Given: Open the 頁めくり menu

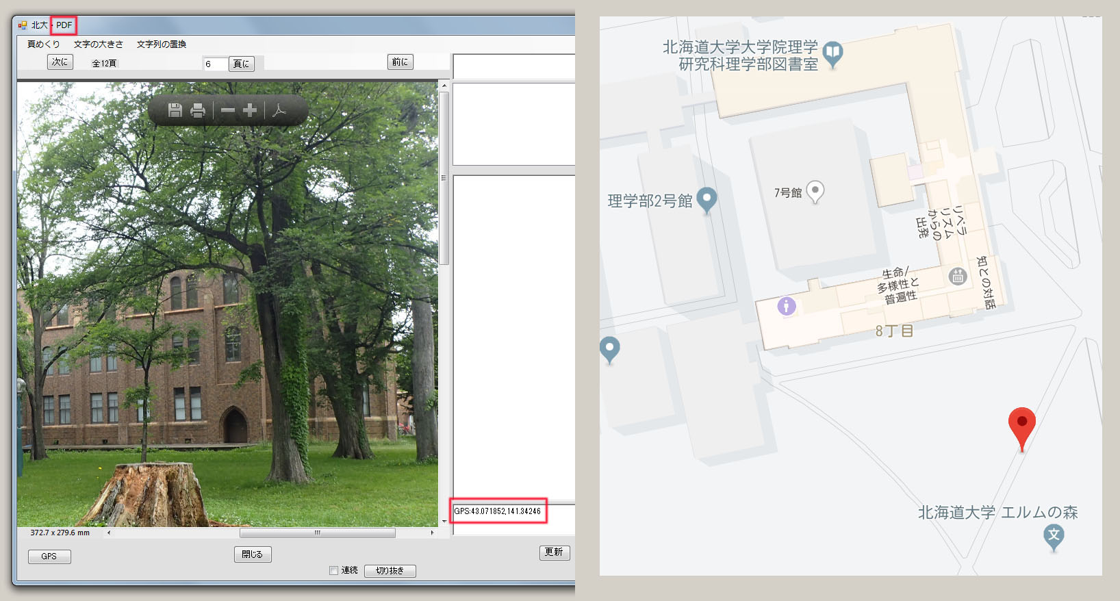Looking at the screenshot, I should (43, 44).
